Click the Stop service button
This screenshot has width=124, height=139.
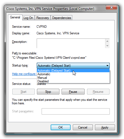click(48, 91)
